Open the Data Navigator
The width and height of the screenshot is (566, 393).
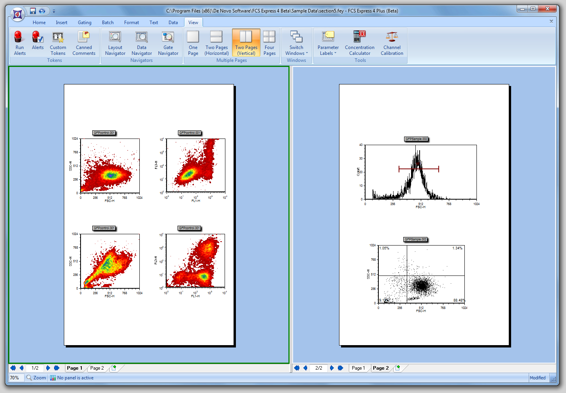tap(142, 43)
